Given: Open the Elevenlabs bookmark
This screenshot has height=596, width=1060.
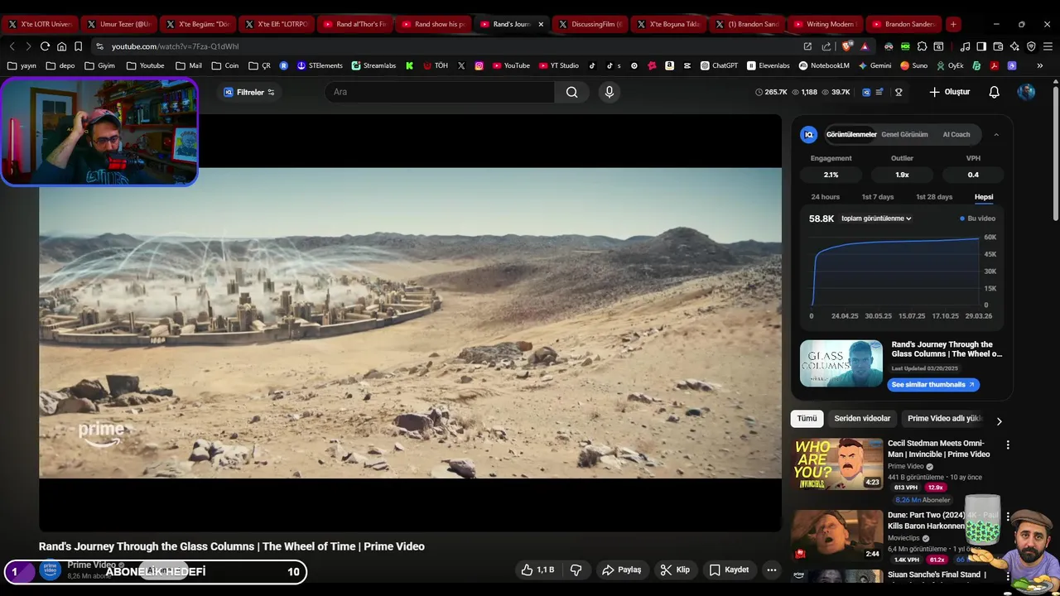Looking at the screenshot, I should click(768, 65).
